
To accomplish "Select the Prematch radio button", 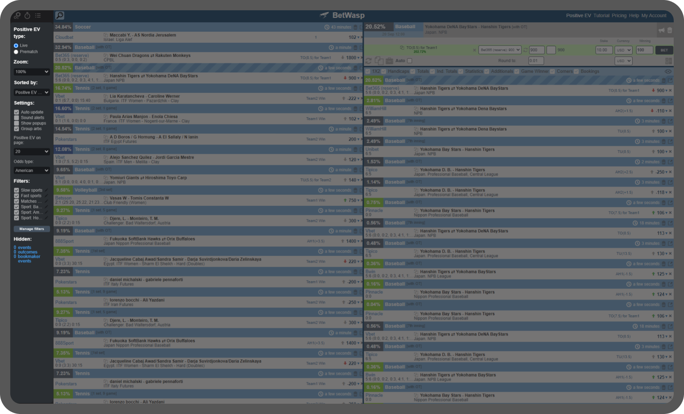I will 16,52.
